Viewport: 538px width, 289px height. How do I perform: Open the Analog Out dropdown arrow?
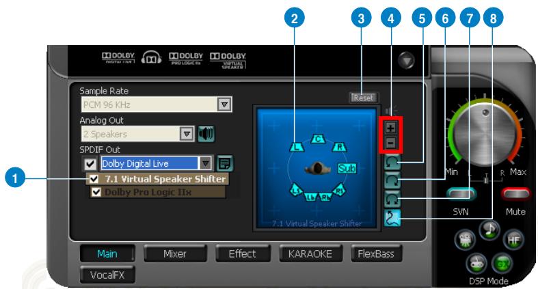point(187,134)
